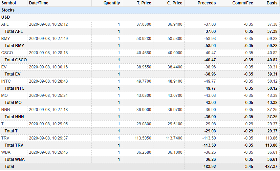Click INTC trade price 49.7700

tap(144, 81)
